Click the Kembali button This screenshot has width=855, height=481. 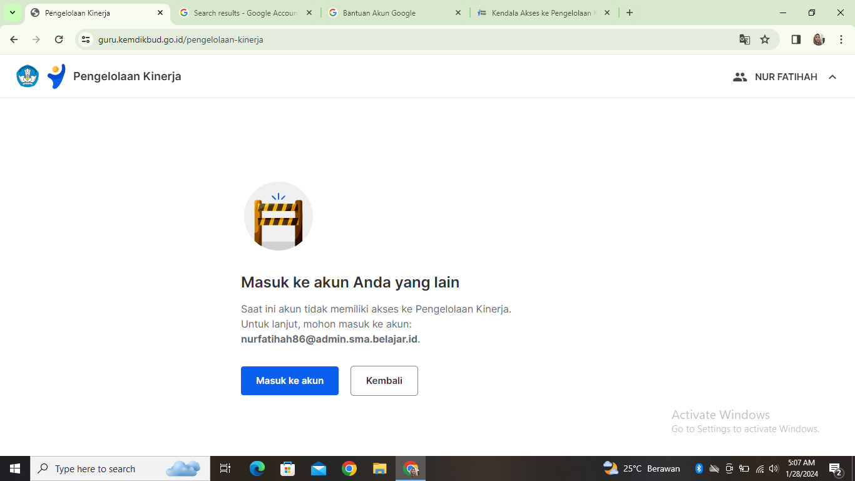click(384, 381)
